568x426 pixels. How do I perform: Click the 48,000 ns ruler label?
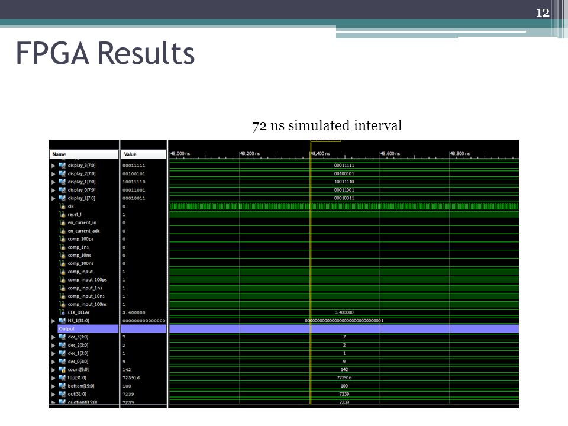(180, 154)
